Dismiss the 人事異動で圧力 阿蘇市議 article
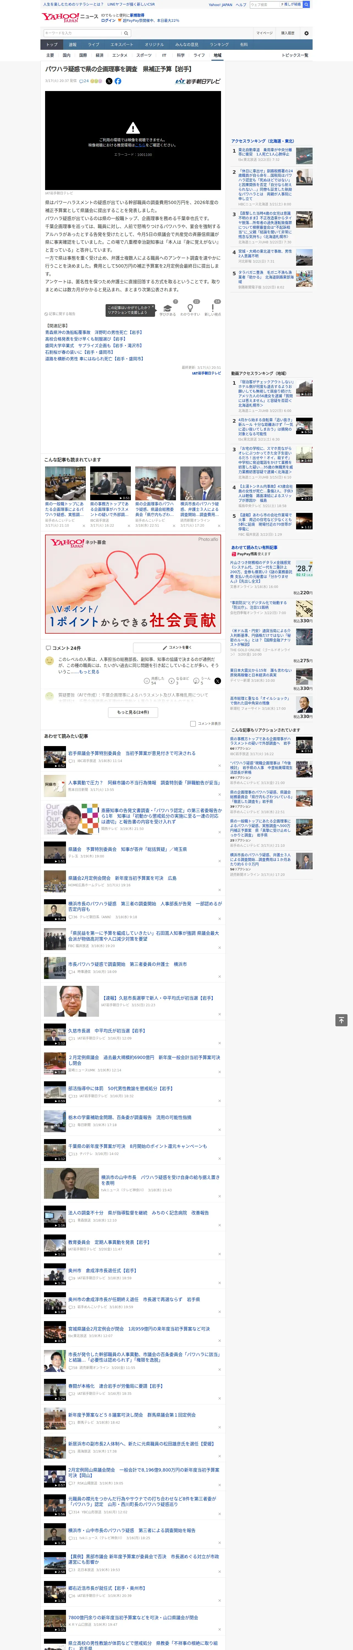 coord(219,794)
